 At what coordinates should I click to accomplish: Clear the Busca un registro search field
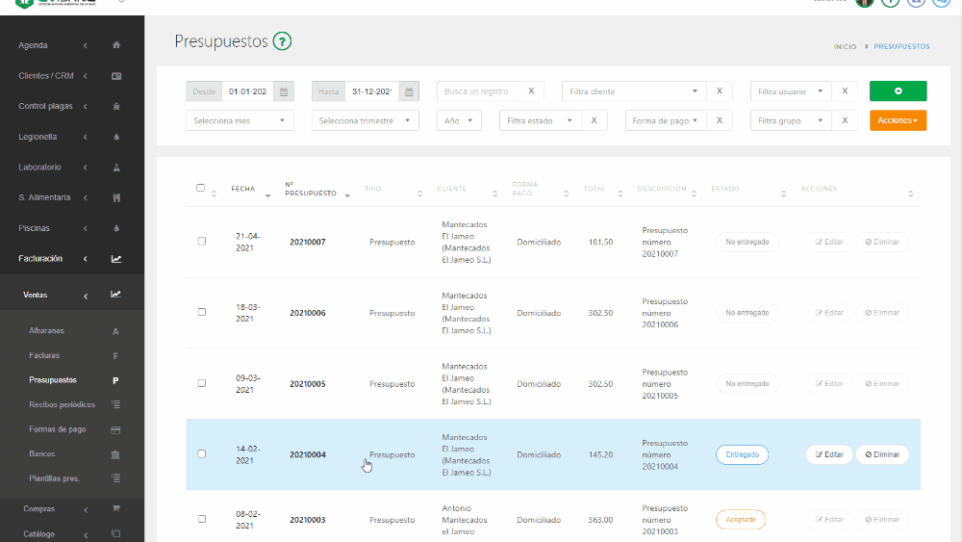click(531, 91)
